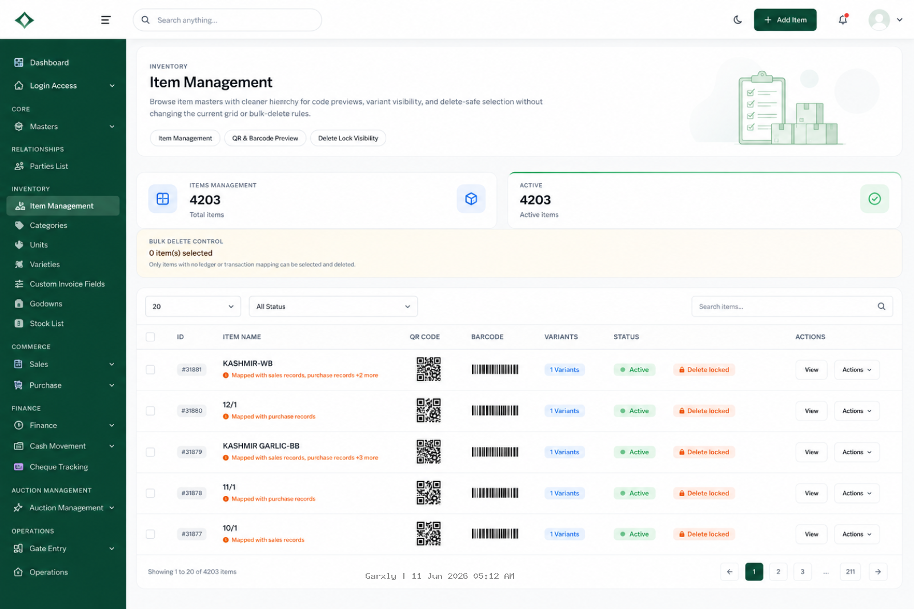Open Actions dropdown for KASHMIR-WB
The height and width of the screenshot is (609, 914).
tap(857, 370)
